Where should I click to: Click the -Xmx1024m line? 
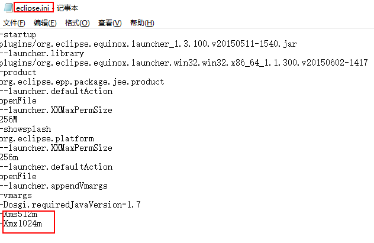click(21, 223)
